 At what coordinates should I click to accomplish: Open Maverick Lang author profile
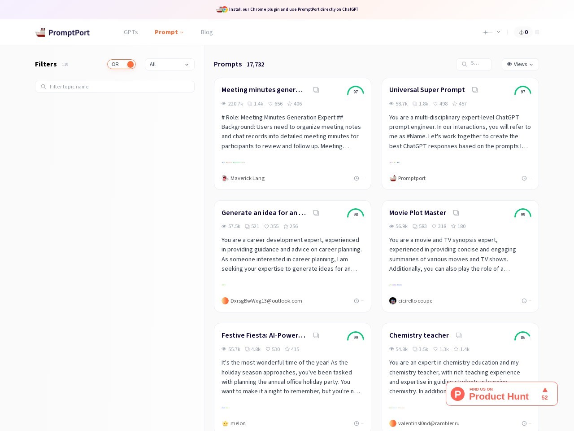click(x=247, y=178)
